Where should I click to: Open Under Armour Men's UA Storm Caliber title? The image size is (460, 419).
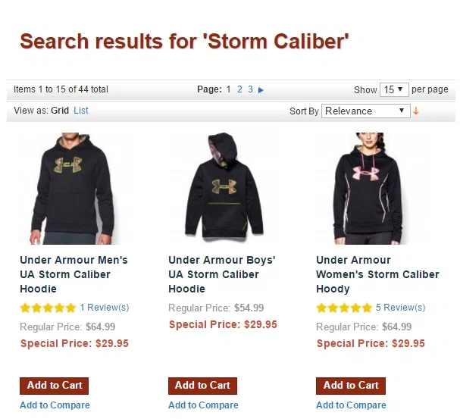click(x=74, y=274)
